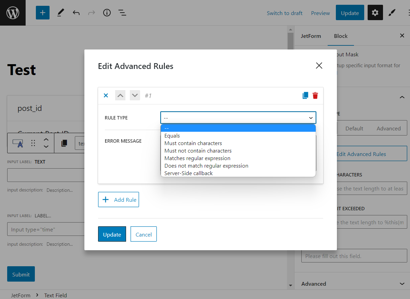This screenshot has width=410, height=299.
Task: Open the document overview list icon
Action: pyautogui.click(x=122, y=13)
